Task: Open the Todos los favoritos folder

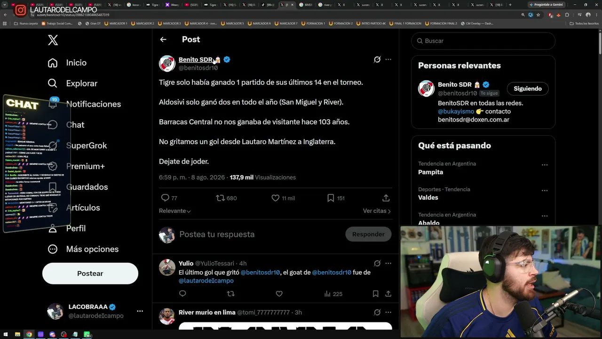Action: (584, 24)
